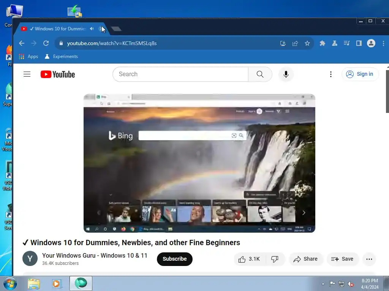Save the video to a playlist
Screen dimensions: 389x291
(x=342, y=259)
